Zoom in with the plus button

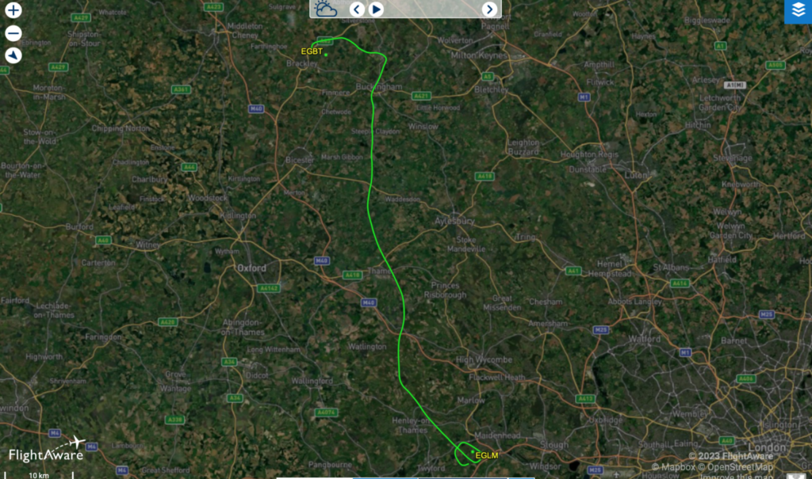13,10
